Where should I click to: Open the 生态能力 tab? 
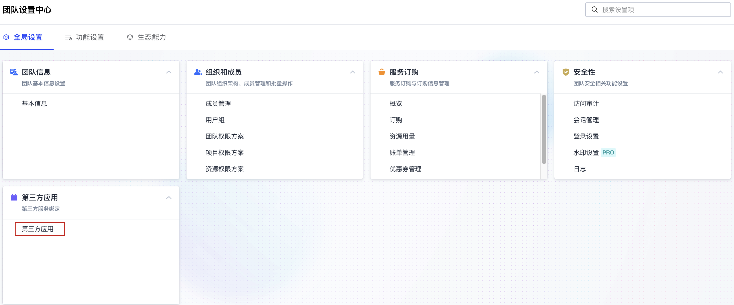tap(151, 37)
